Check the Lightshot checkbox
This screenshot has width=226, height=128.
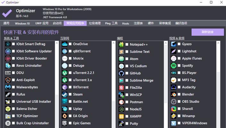179,51
